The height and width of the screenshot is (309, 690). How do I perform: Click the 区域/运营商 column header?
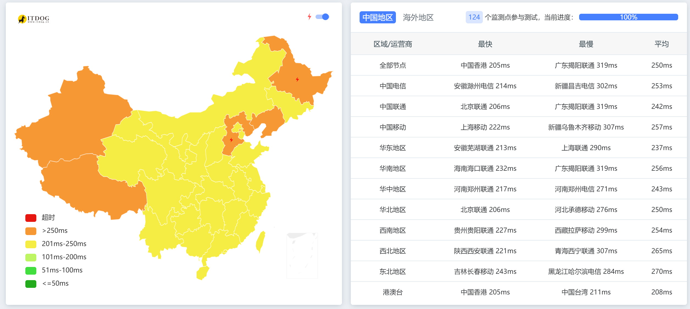[393, 44]
